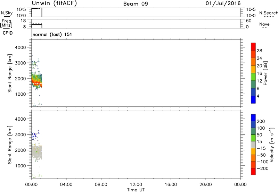Image resolution: width=278 pixels, height=192 pixels.
Task: Click the '16:00' time axis label
Action: click(171, 185)
